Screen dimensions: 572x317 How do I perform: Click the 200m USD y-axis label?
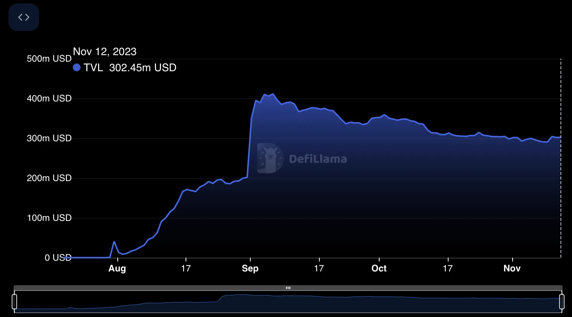point(49,178)
